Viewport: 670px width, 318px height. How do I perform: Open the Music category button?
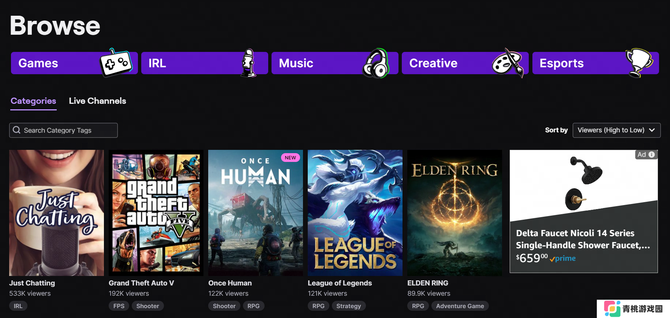tap(335, 63)
